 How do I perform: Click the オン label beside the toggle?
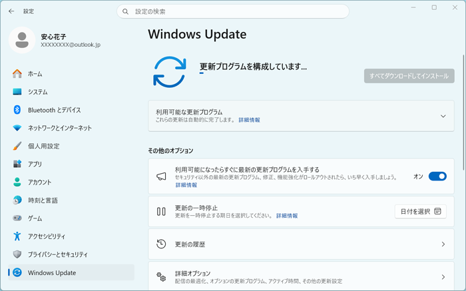pos(418,176)
